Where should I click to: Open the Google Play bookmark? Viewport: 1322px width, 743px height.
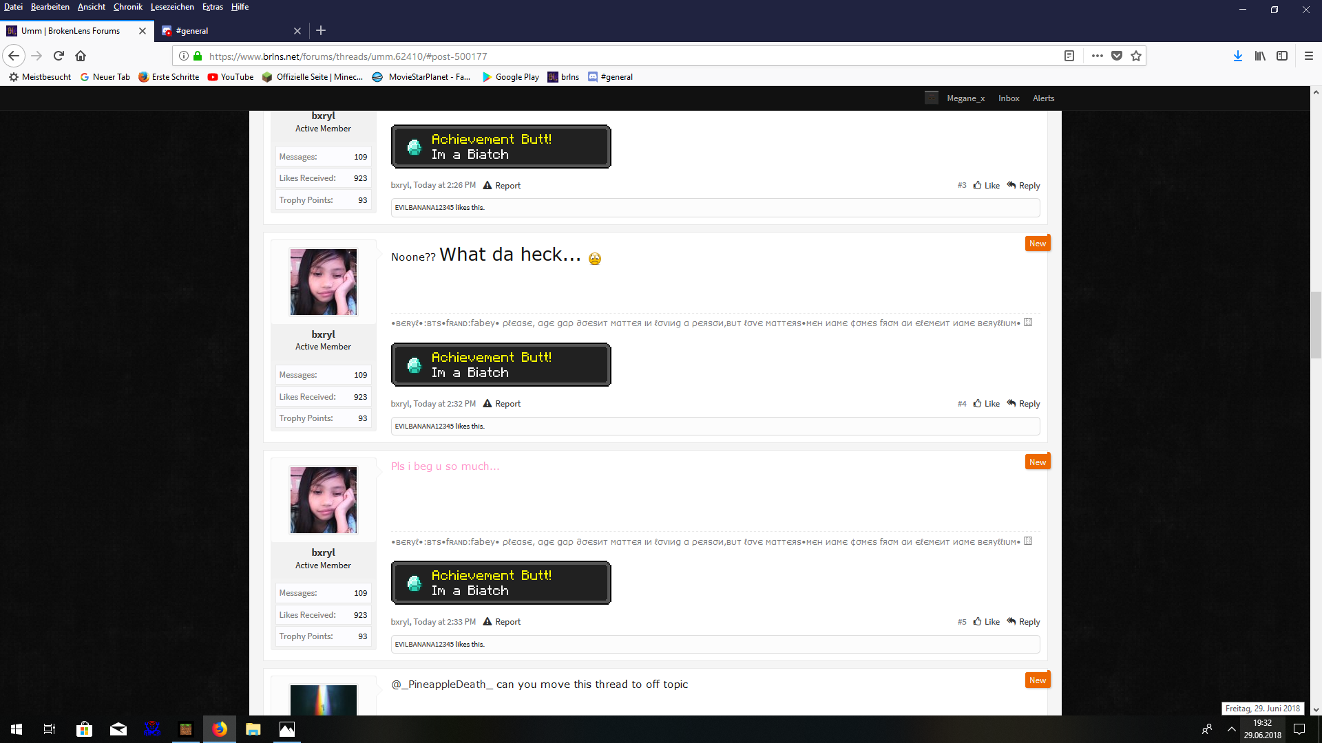[511, 77]
